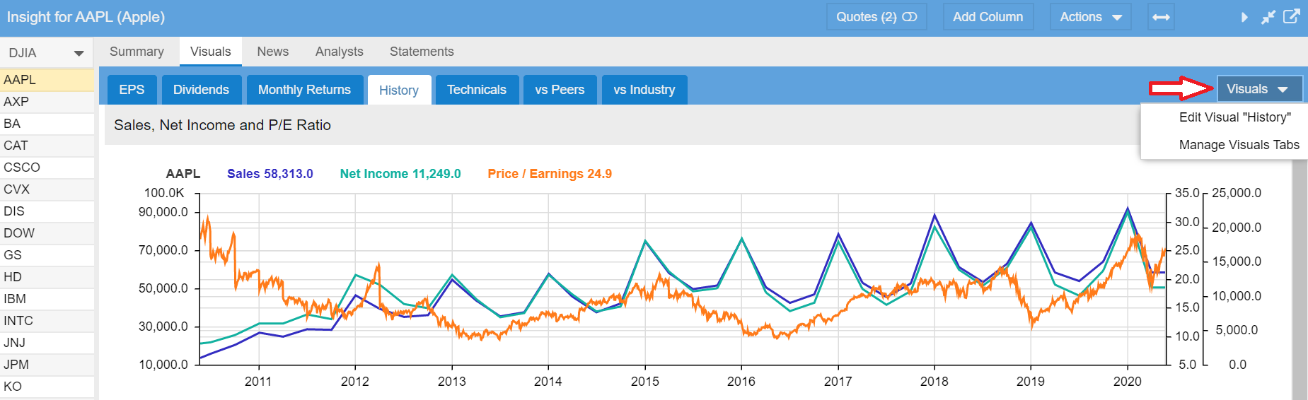
Task: Go to the Analysts tab
Action: click(x=339, y=52)
